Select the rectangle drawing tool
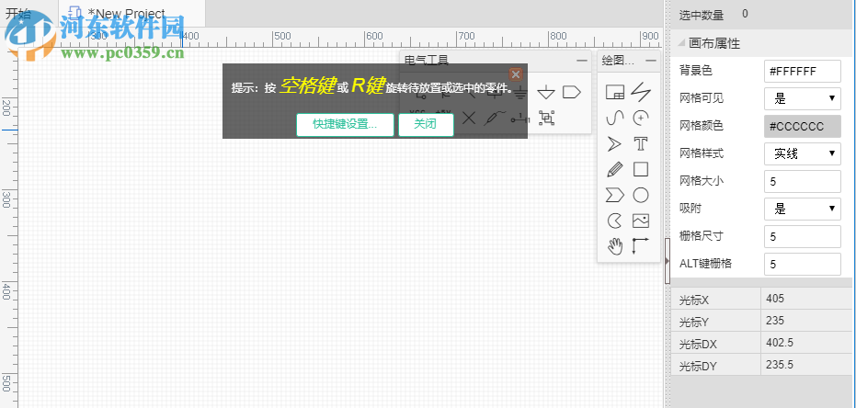856x408 pixels. point(640,170)
